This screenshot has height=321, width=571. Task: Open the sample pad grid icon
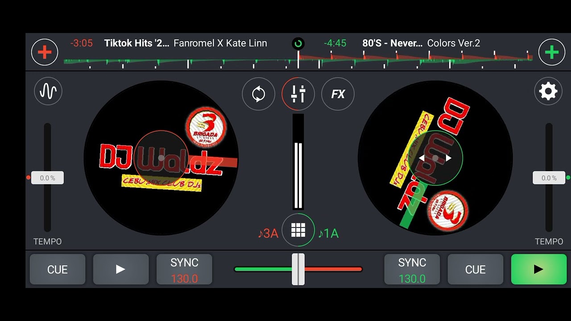(298, 230)
